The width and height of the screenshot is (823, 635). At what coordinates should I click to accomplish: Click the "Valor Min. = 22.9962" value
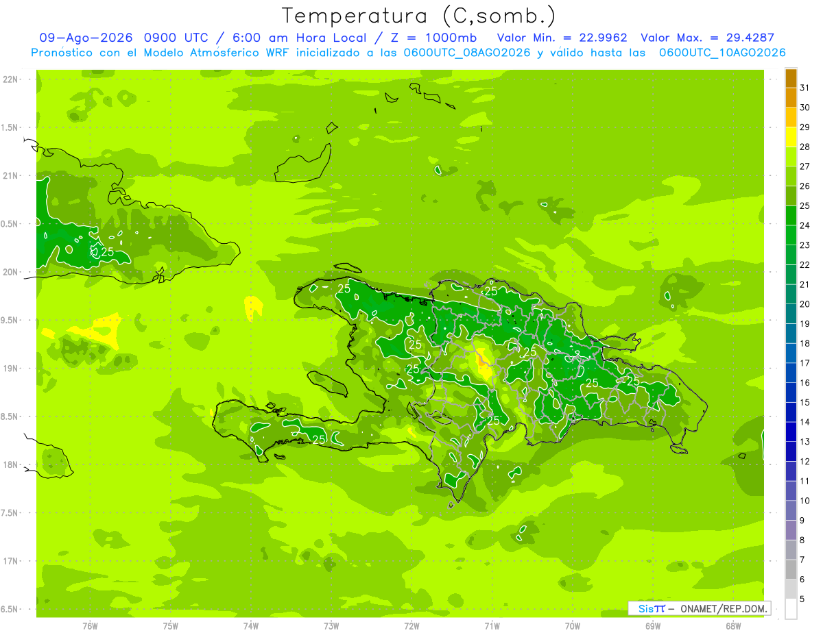pos(562,38)
